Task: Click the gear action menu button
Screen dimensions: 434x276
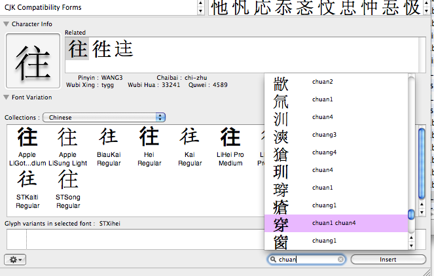Action: click(x=14, y=260)
